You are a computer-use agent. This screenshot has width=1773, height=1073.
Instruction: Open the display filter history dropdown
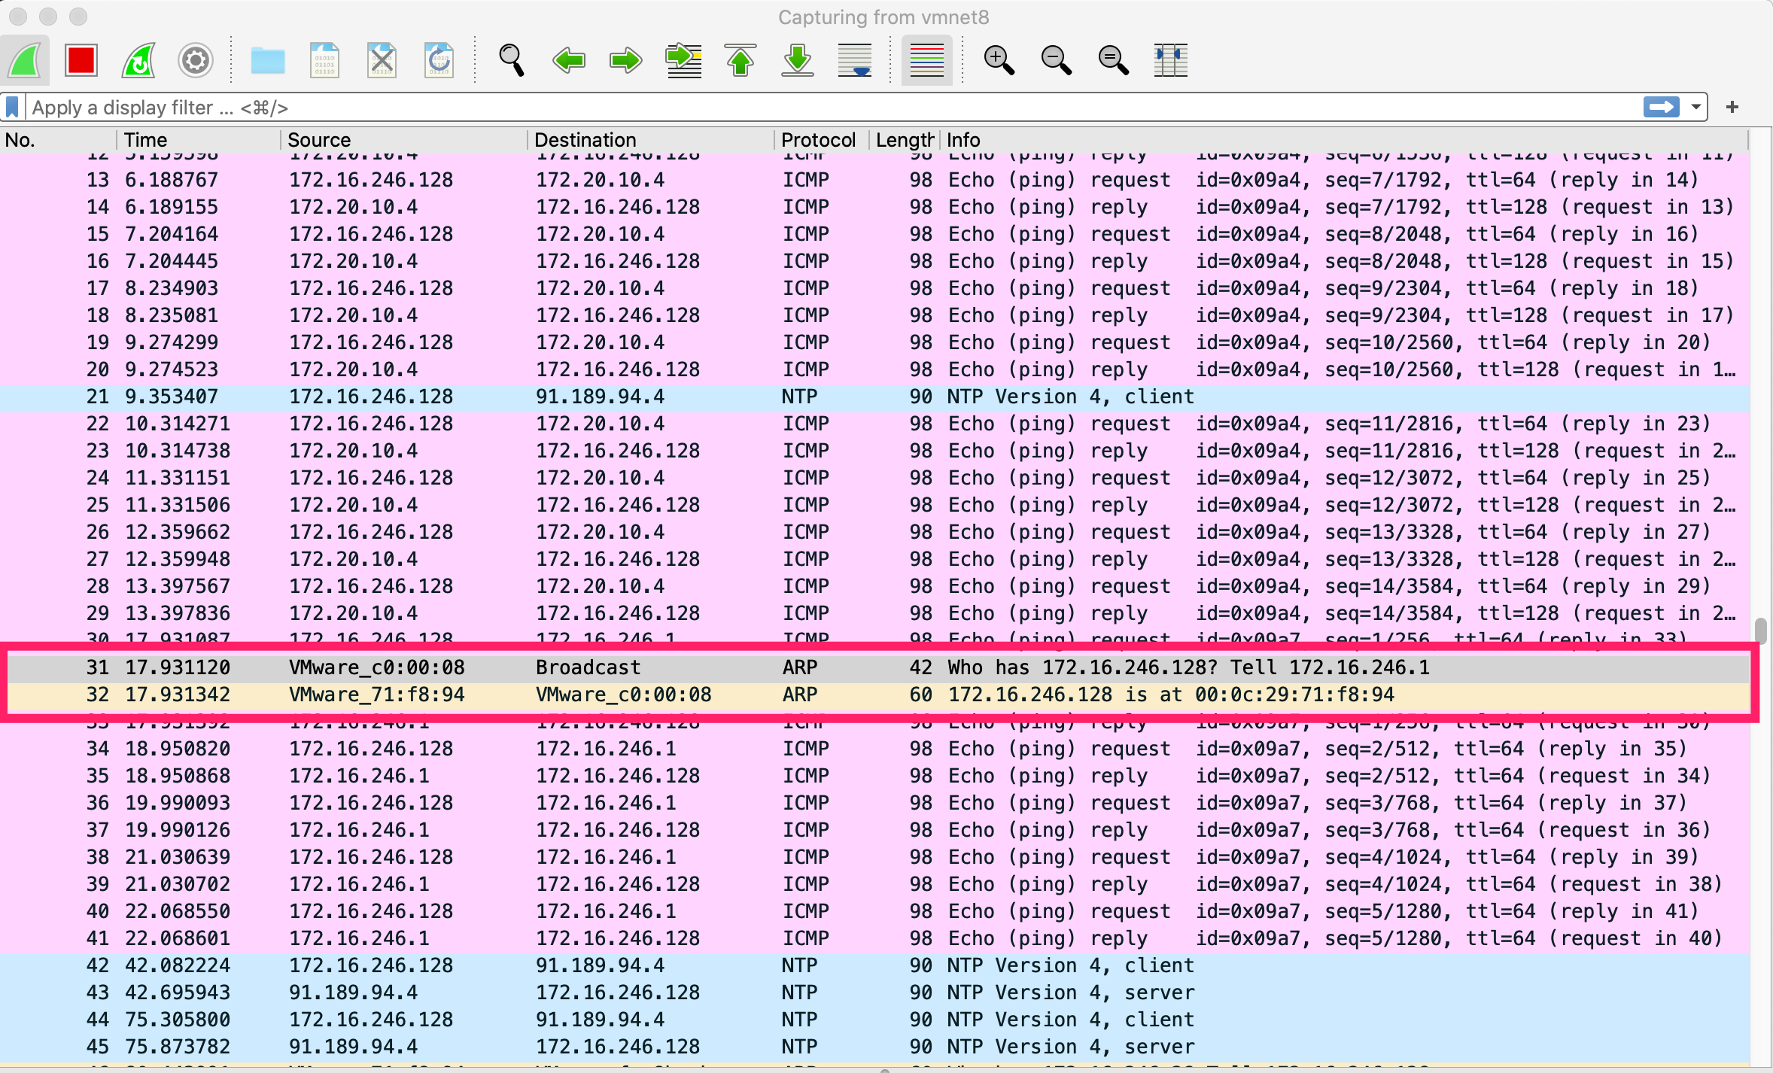[1696, 107]
